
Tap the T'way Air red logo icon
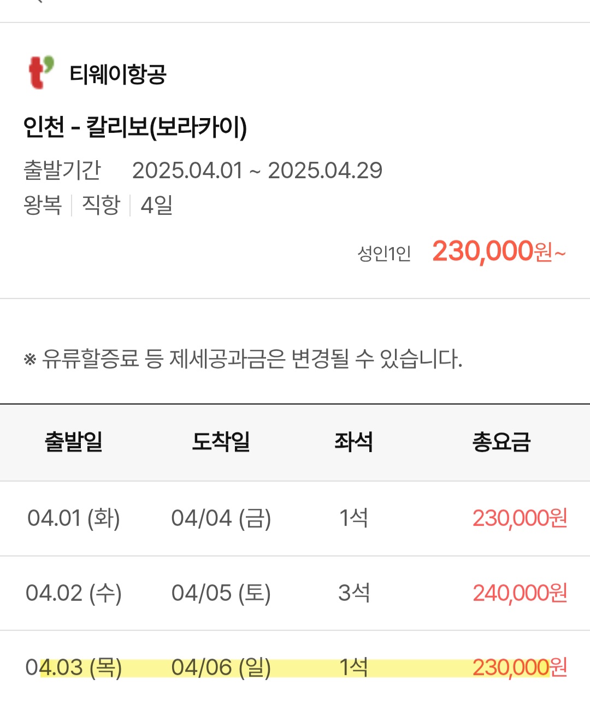point(42,73)
